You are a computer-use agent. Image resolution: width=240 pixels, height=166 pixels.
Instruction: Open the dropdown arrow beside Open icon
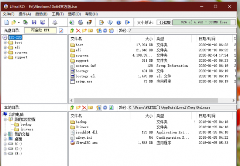pos(19,23)
